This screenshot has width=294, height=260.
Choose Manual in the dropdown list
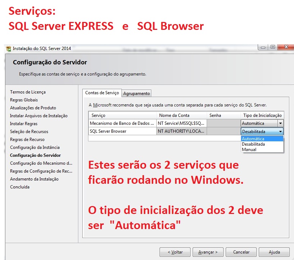click(x=262, y=150)
